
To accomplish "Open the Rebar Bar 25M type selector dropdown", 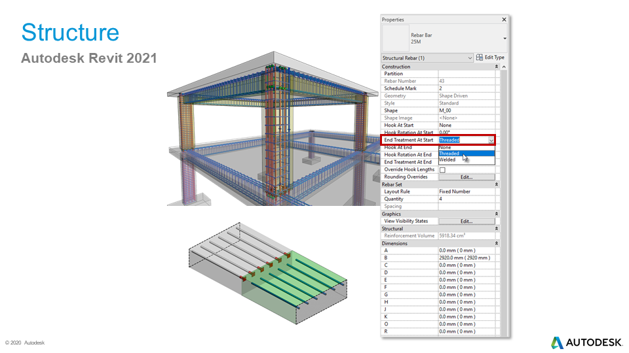I will [x=504, y=39].
